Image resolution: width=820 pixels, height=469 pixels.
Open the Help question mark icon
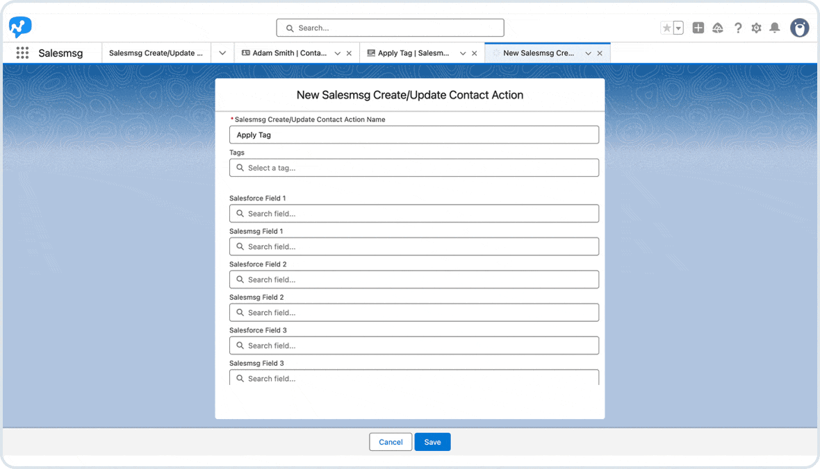coord(737,28)
